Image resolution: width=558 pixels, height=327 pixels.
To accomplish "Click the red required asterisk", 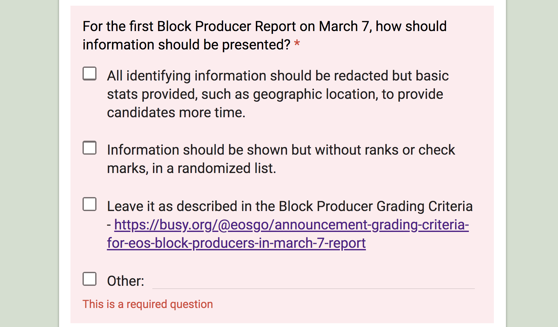I will point(297,43).
